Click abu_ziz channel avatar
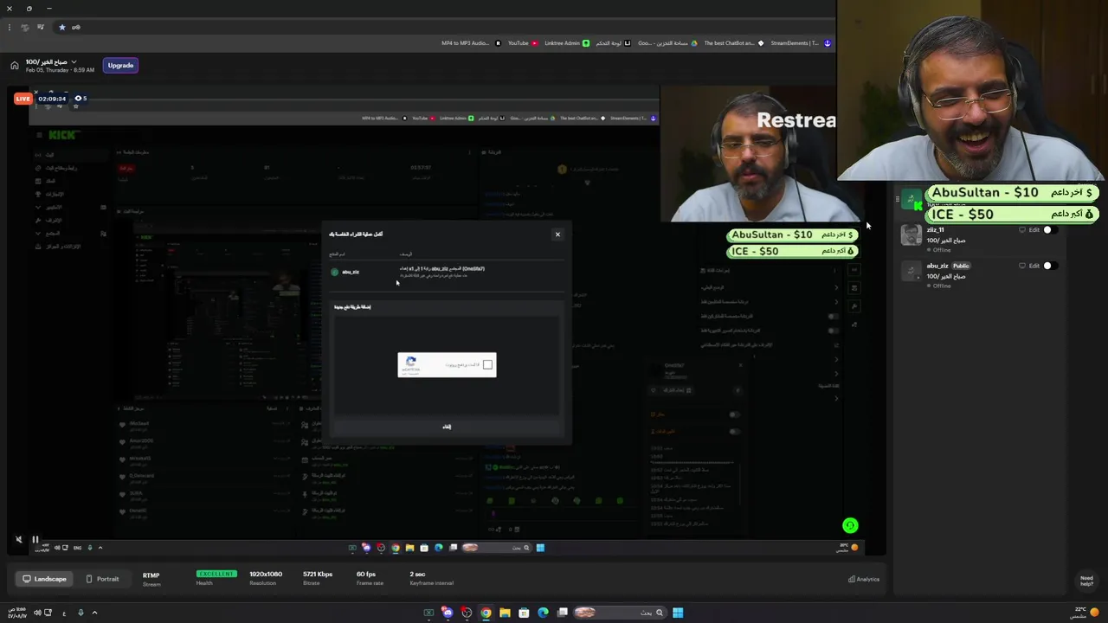The image size is (1108, 623). 911,272
